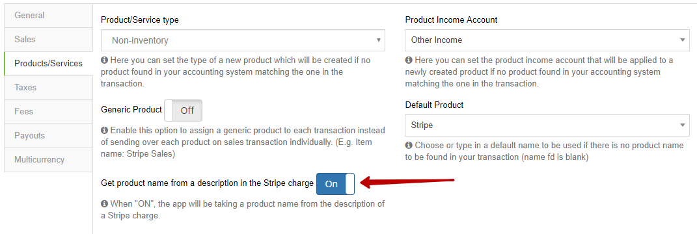Switch to the Payouts tab
This screenshot has height=234, width=697.
[x=48, y=135]
